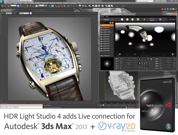Open Render Setup from the main toolbar
Viewport: 178px width, 135px height.
(106, 6)
